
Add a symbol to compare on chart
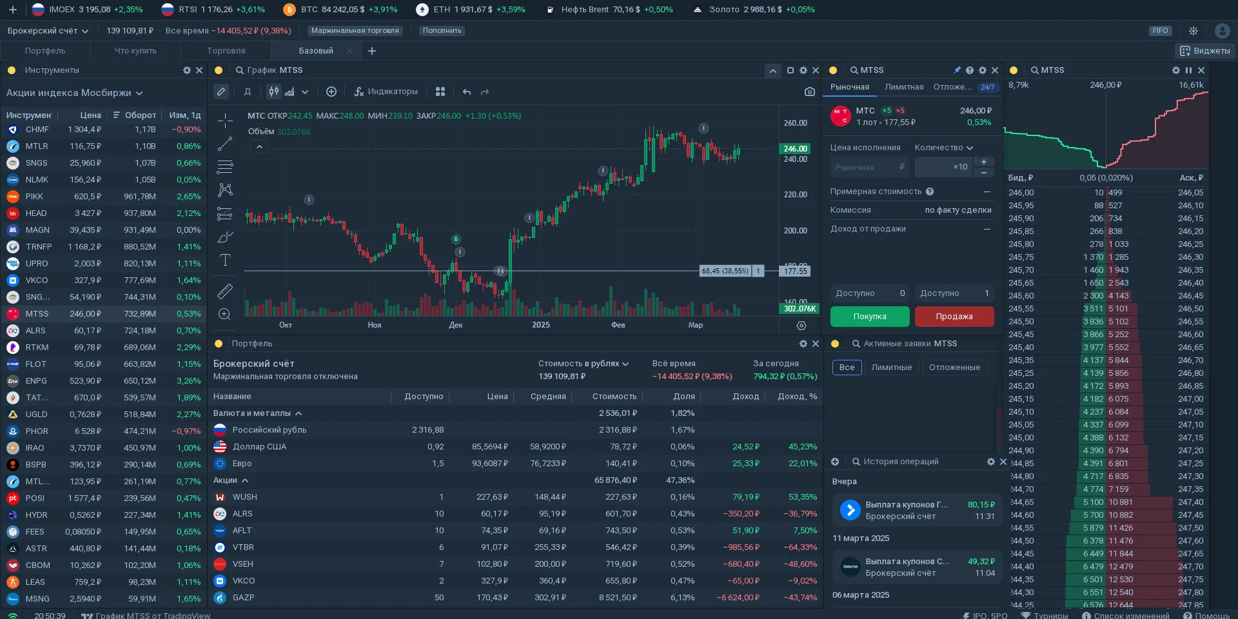pos(331,92)
